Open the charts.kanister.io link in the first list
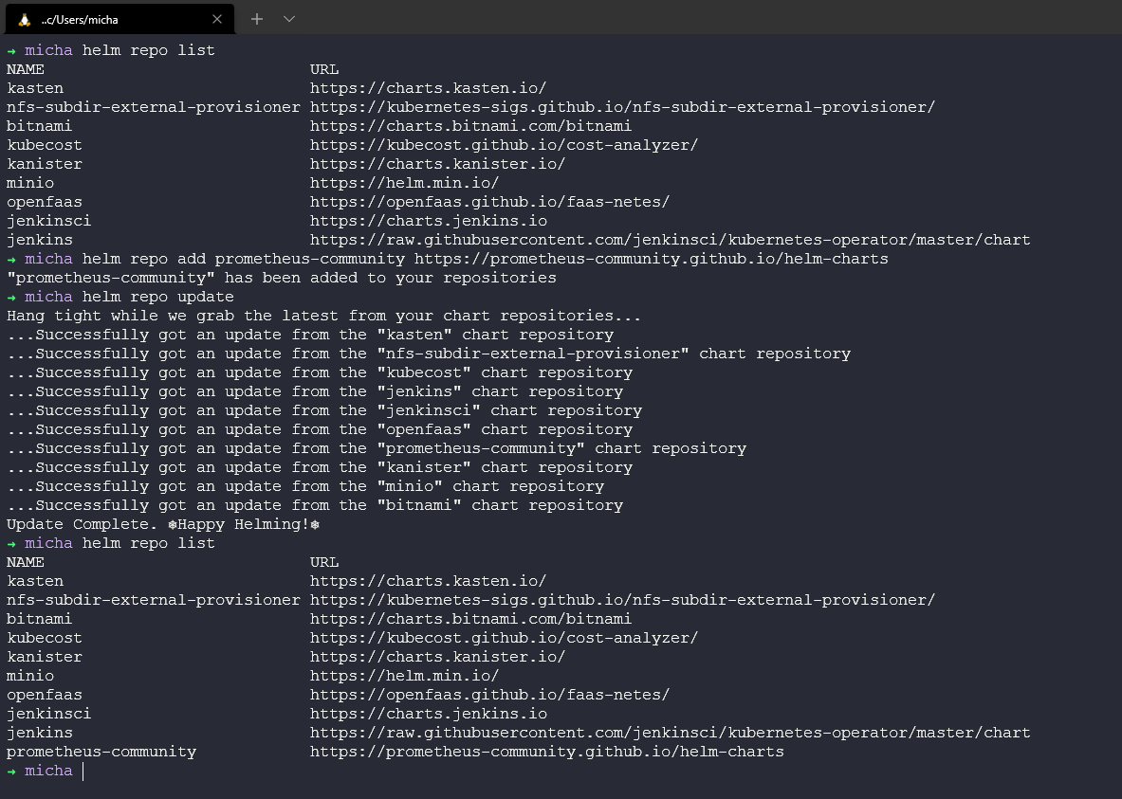 (x=437, y=164)
